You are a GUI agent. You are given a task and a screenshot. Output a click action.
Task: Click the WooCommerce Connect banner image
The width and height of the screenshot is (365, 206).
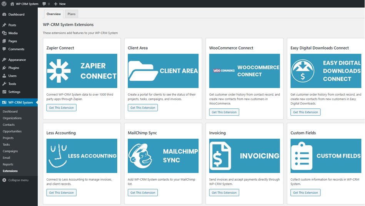[x=244, y=71]
